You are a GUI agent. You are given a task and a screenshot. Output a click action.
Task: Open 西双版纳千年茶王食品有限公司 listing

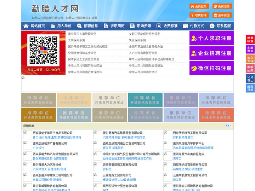pos(53,133)
